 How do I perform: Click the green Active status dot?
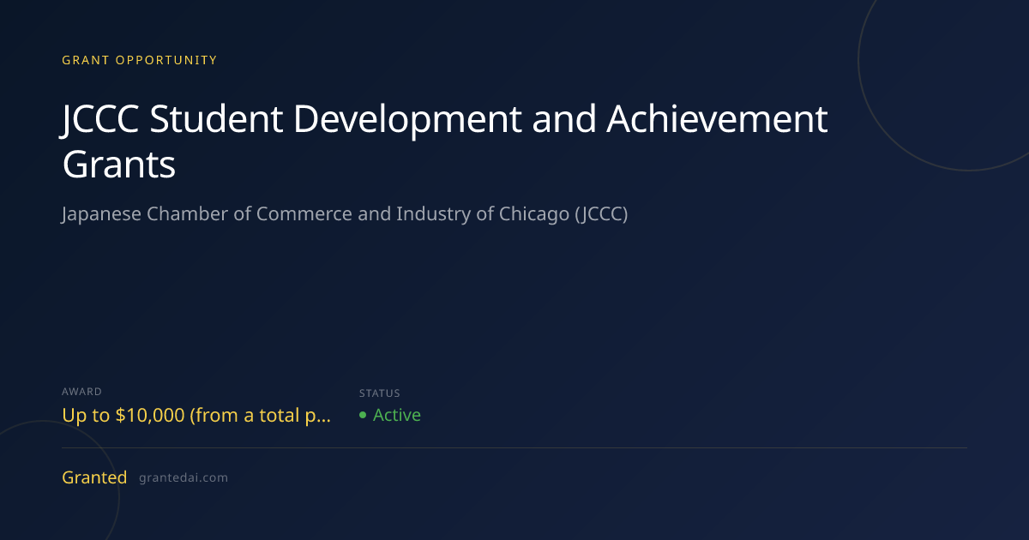pos(363,415)
